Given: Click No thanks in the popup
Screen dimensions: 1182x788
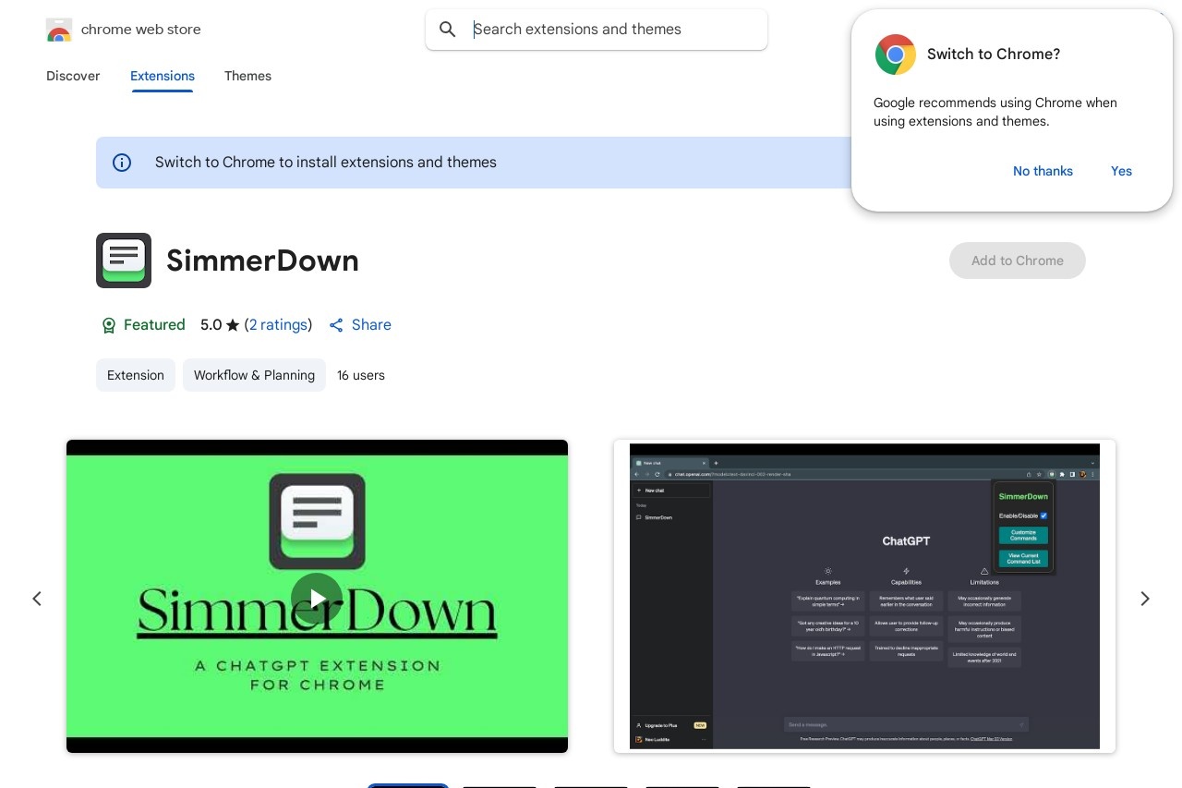Looking at the screenshot, I should 1043,171.
